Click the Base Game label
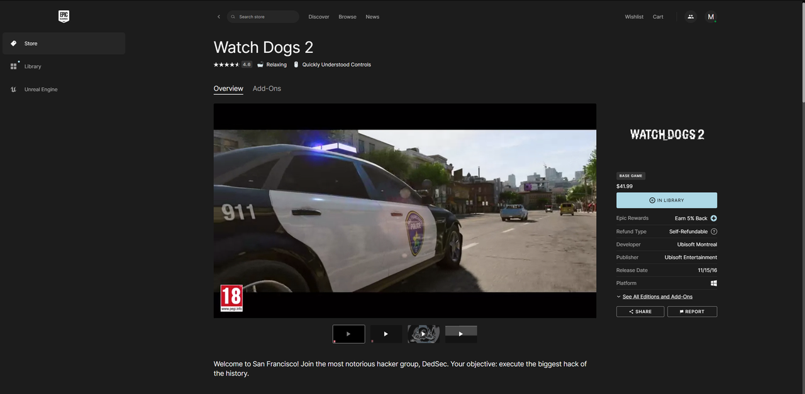The image size is (805, 394). 631,176
